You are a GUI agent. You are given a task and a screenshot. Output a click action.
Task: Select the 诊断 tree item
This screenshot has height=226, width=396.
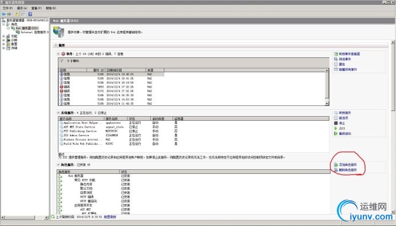click(x=14, y=40)
